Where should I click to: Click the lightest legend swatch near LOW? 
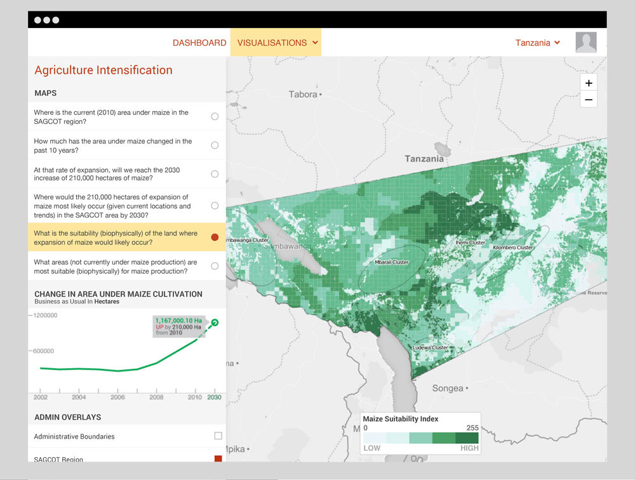click(x=375, y=438)
